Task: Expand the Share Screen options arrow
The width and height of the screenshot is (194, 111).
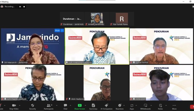Action: [86, 105]
